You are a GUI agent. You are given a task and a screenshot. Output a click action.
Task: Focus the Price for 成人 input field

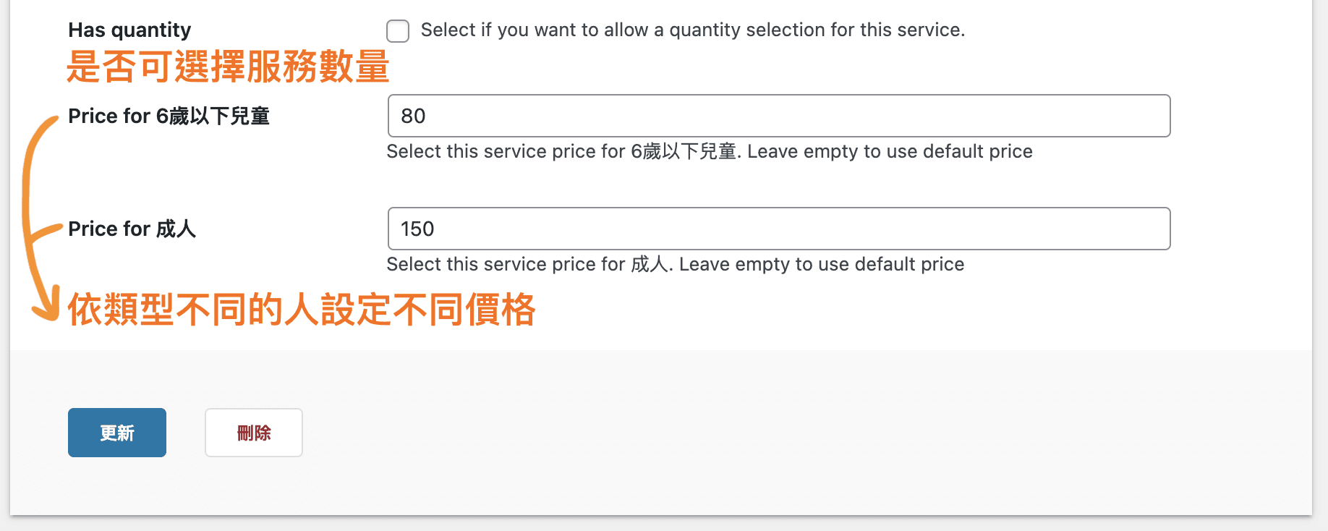tap(778, 229)
